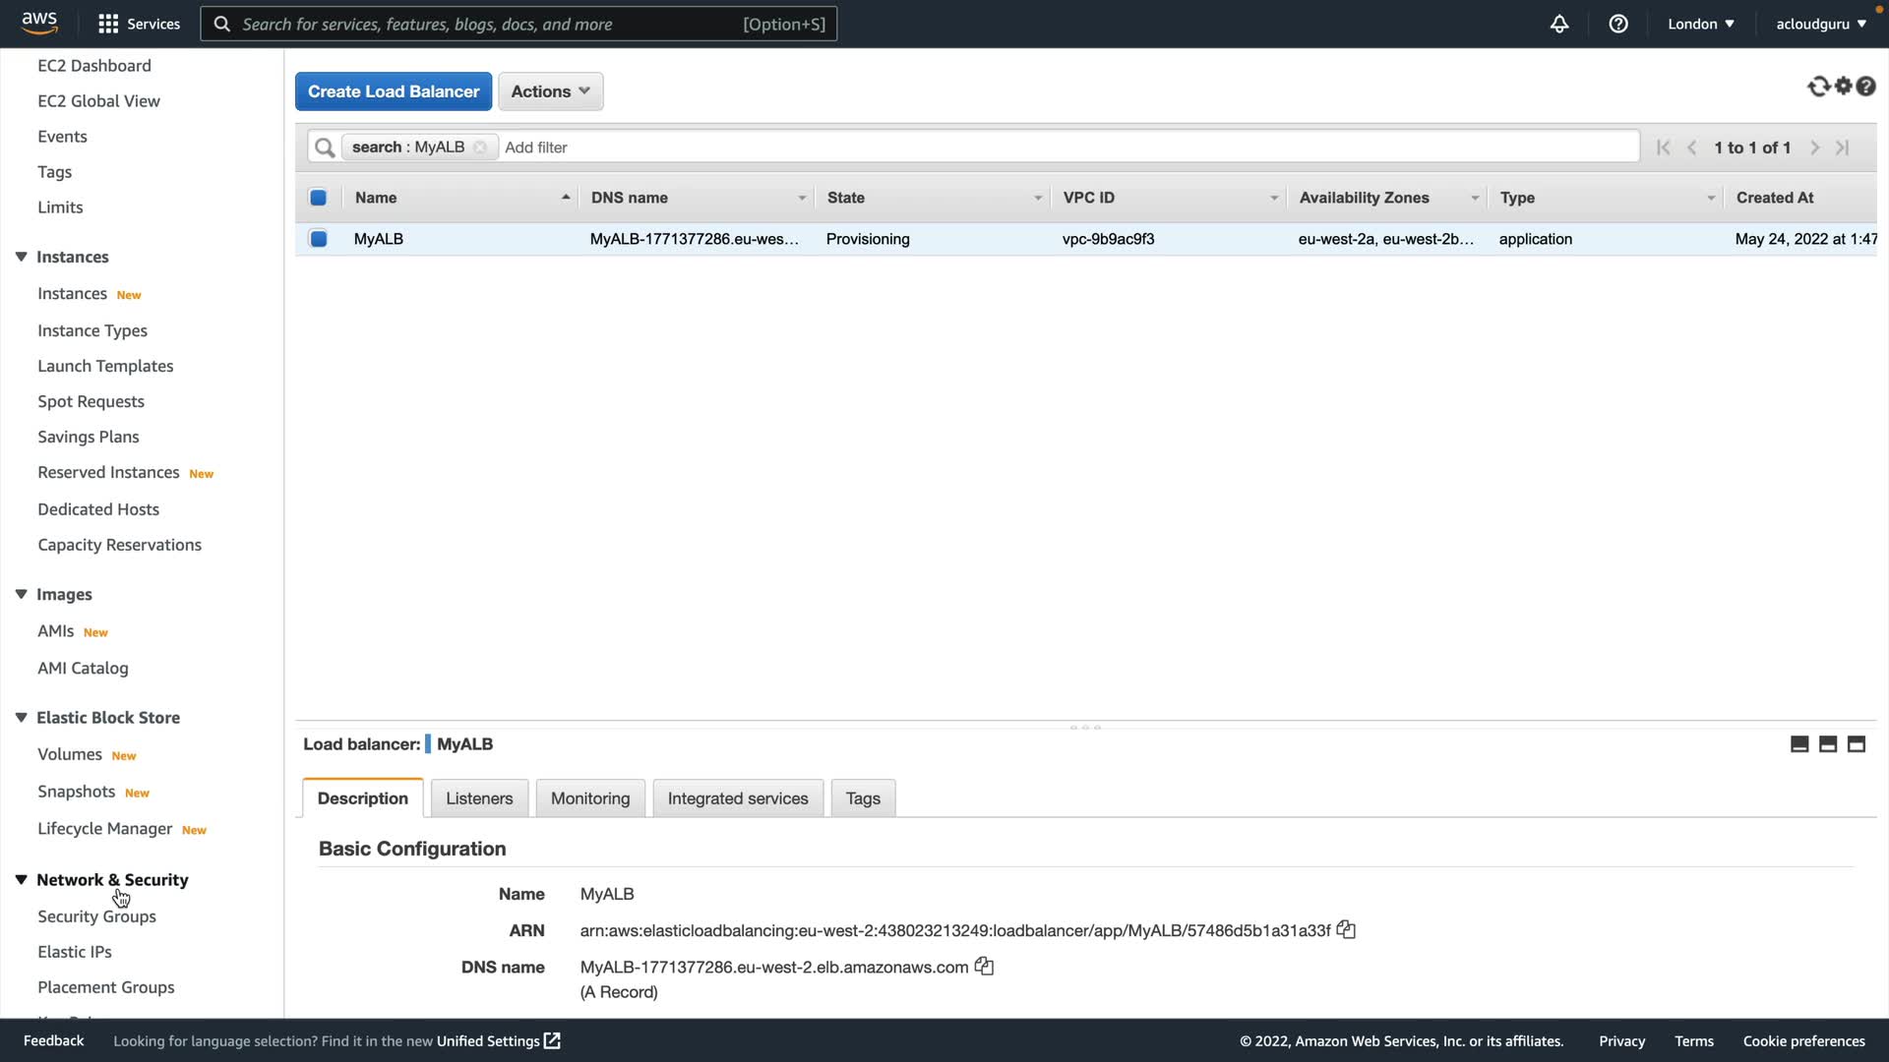Open the notifications bell icon

1559,24
